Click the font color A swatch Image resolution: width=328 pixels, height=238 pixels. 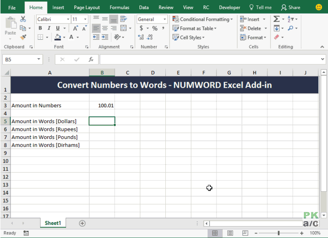(x=72, y=37)
